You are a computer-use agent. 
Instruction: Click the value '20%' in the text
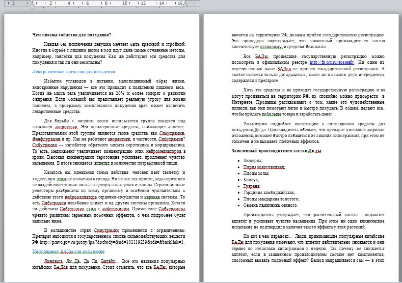point(120,93)
